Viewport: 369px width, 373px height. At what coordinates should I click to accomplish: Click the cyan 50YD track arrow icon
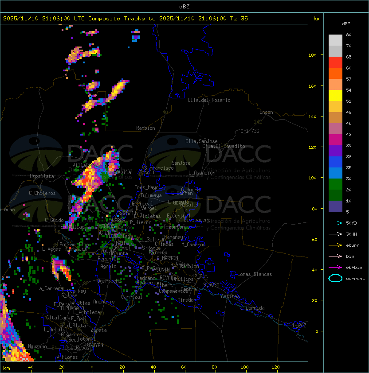click(x=335, y=223)
